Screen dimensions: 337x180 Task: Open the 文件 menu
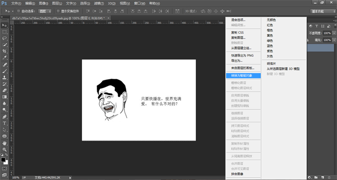pyautogui.click(x=16, y=4)
